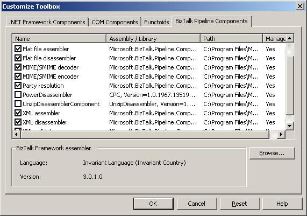This screenshot has height=216, width=307.
Task: Click the Browse... button
Action: [x=272, y=153]
